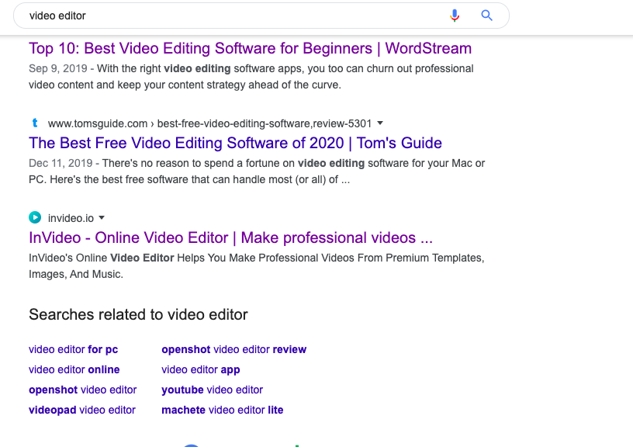The width and height of the screenshot is (633, 447).
Task: Open Top 10 Best Video Editing Software WordStream
Action: (x=251, y=48)
